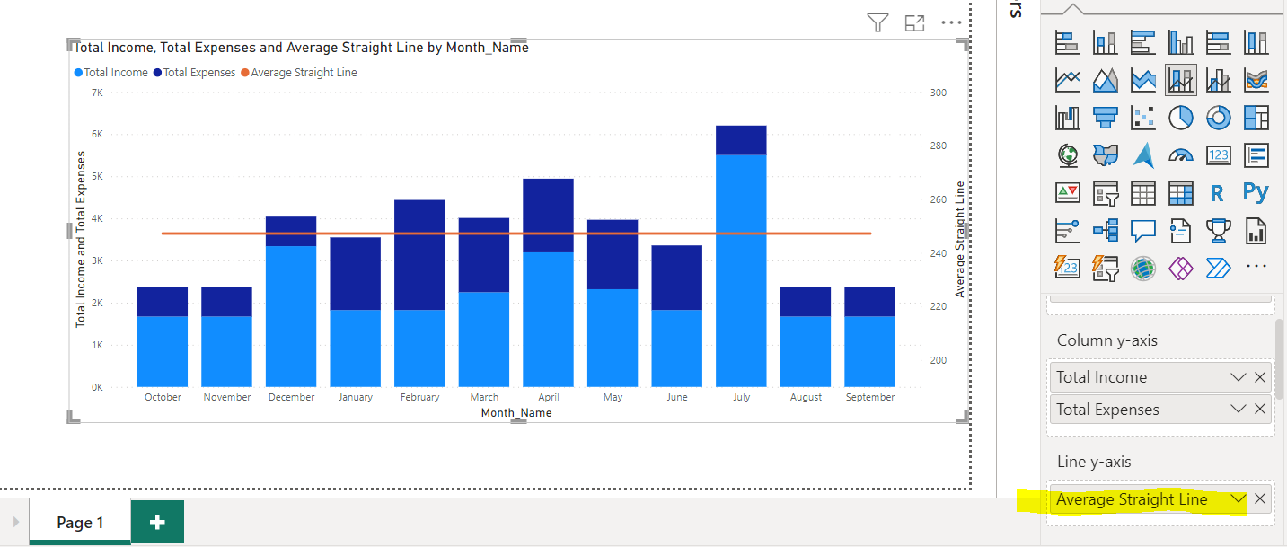
Task: Select the new Slicer visual with lightning bolt
Action: [x=1105, y=267]
